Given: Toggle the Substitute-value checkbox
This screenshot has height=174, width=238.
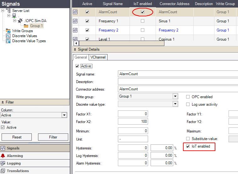Looking at the screenshot, I should click(x=188, y=138).
